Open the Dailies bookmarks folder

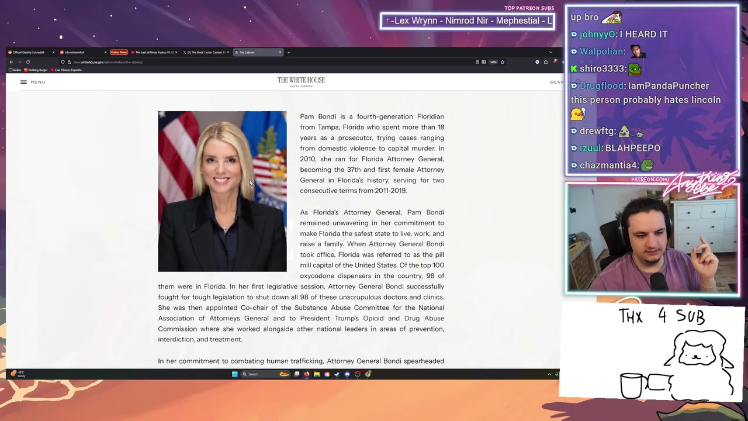click(x=15, y=70)
